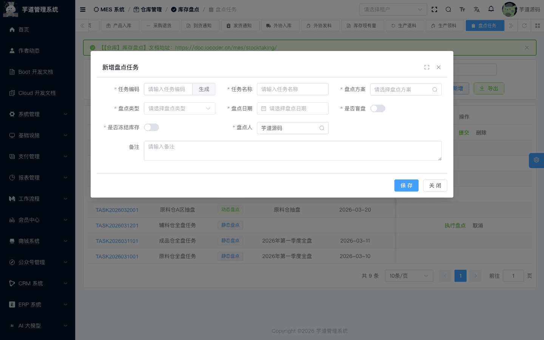The width and height of the screenshot is (544, 340).
Task: Click the 备注 remark input field
Action: [x=293, y=150]
